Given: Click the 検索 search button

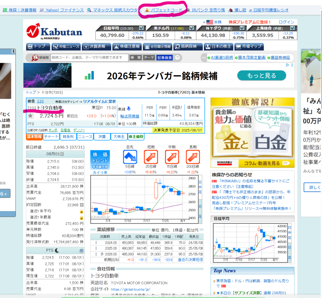Looking at the screenshot, I should click(x=136, y=58).
